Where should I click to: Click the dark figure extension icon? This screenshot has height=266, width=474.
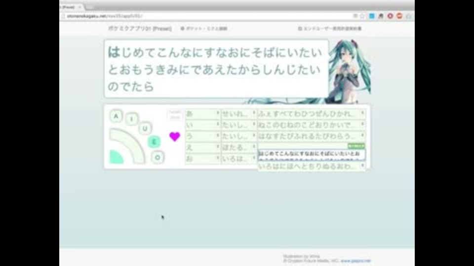[x=381, y=16]
